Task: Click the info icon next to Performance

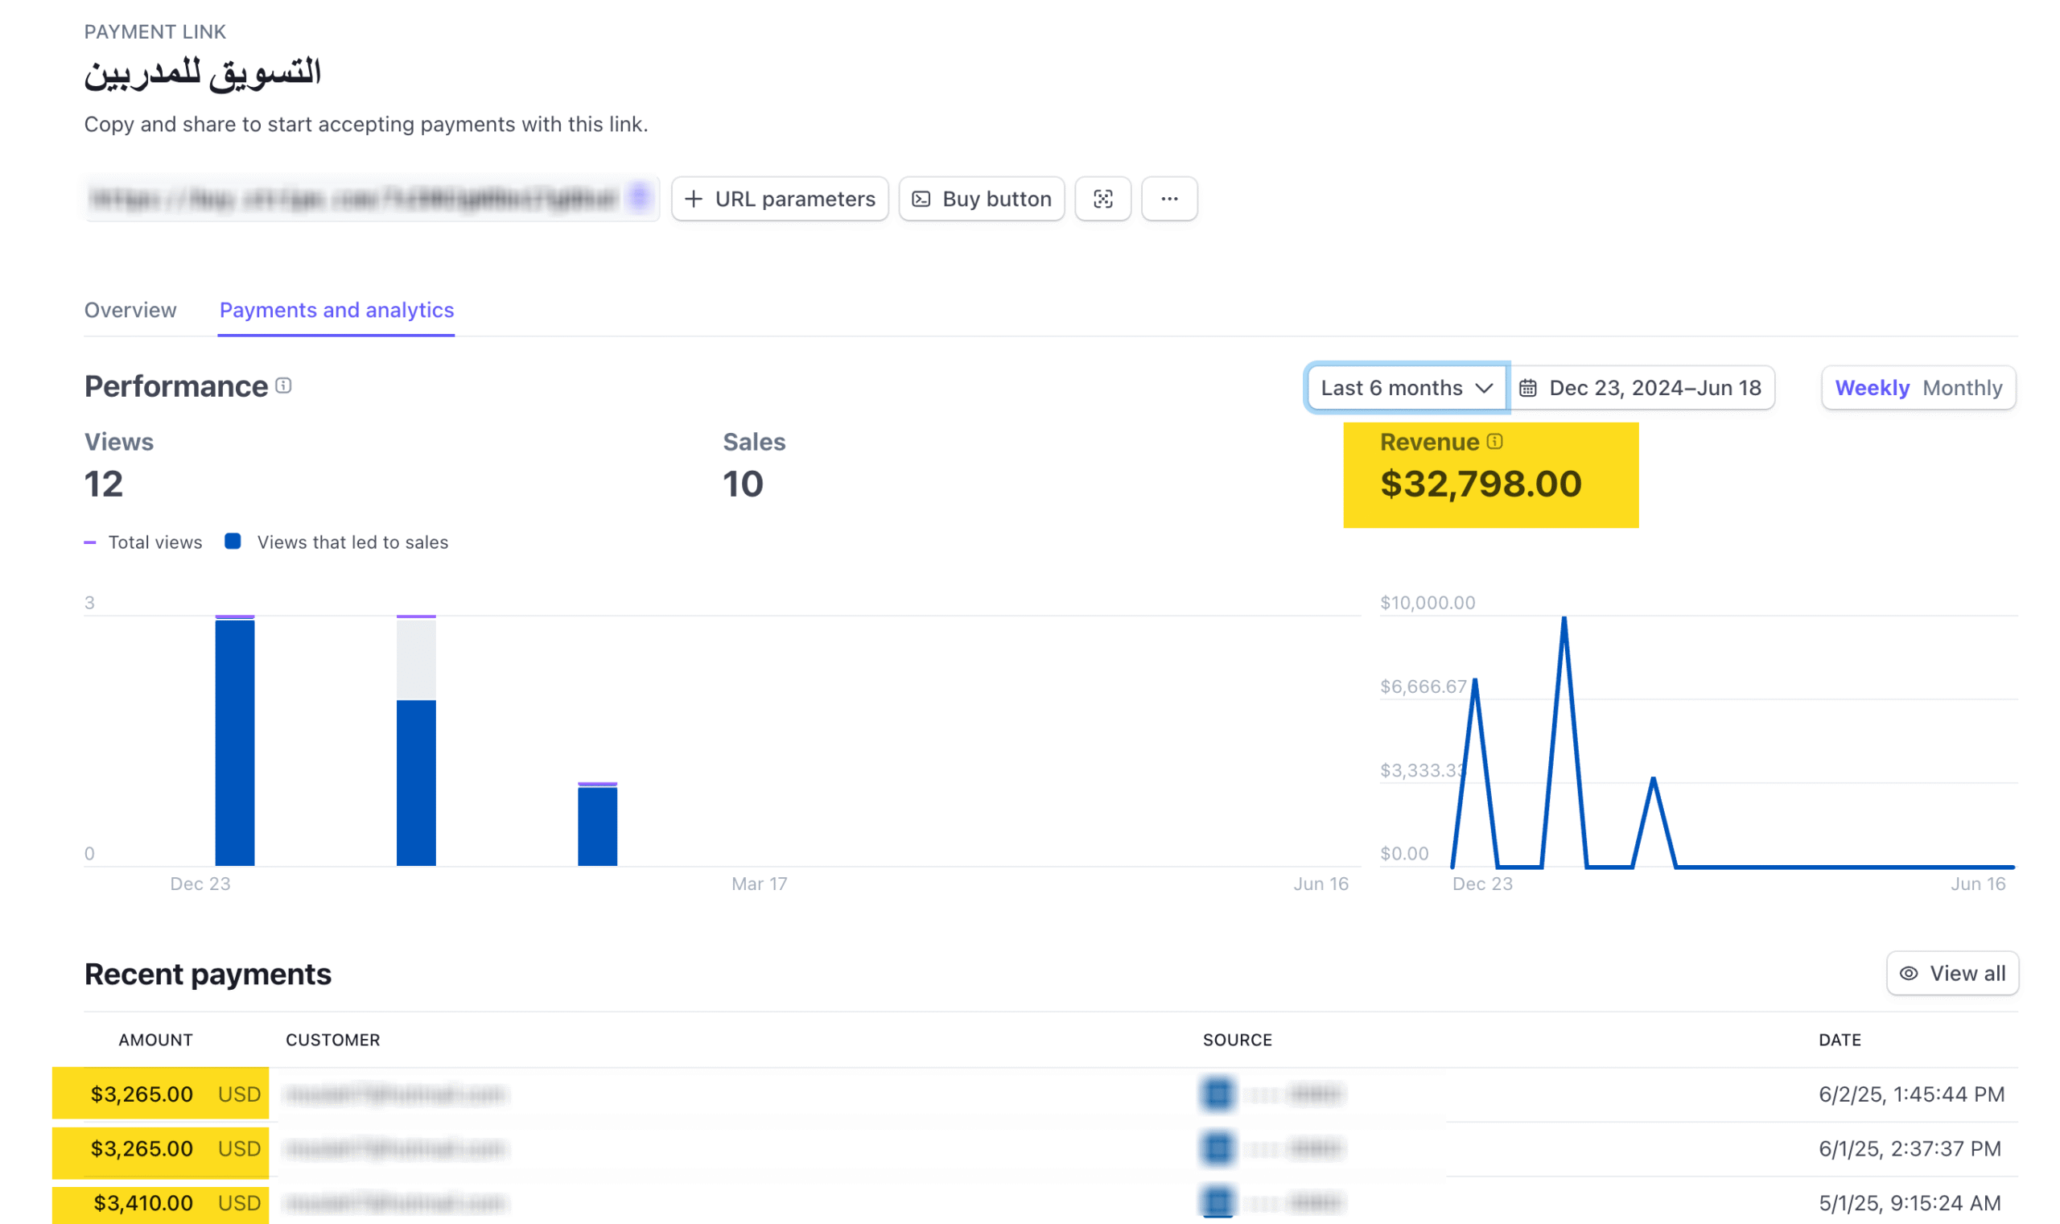Action: point(283,386)
